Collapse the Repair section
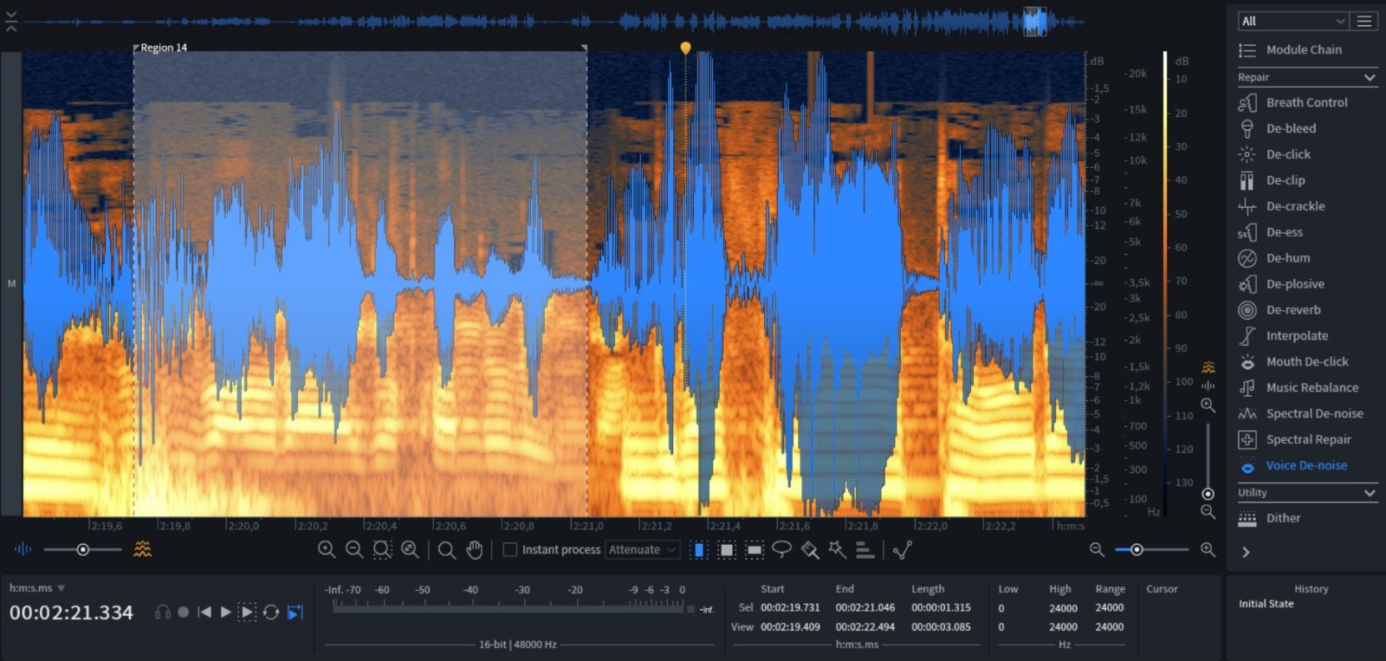Image resolution: width=1386 pixels, height=661 pixels. click(1370, 77)
